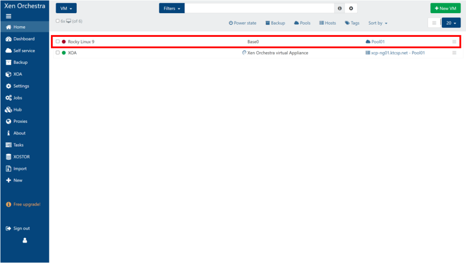The image size is (466, 263).
Task: Open the user profile icon in sidebar
Action: 25,241
